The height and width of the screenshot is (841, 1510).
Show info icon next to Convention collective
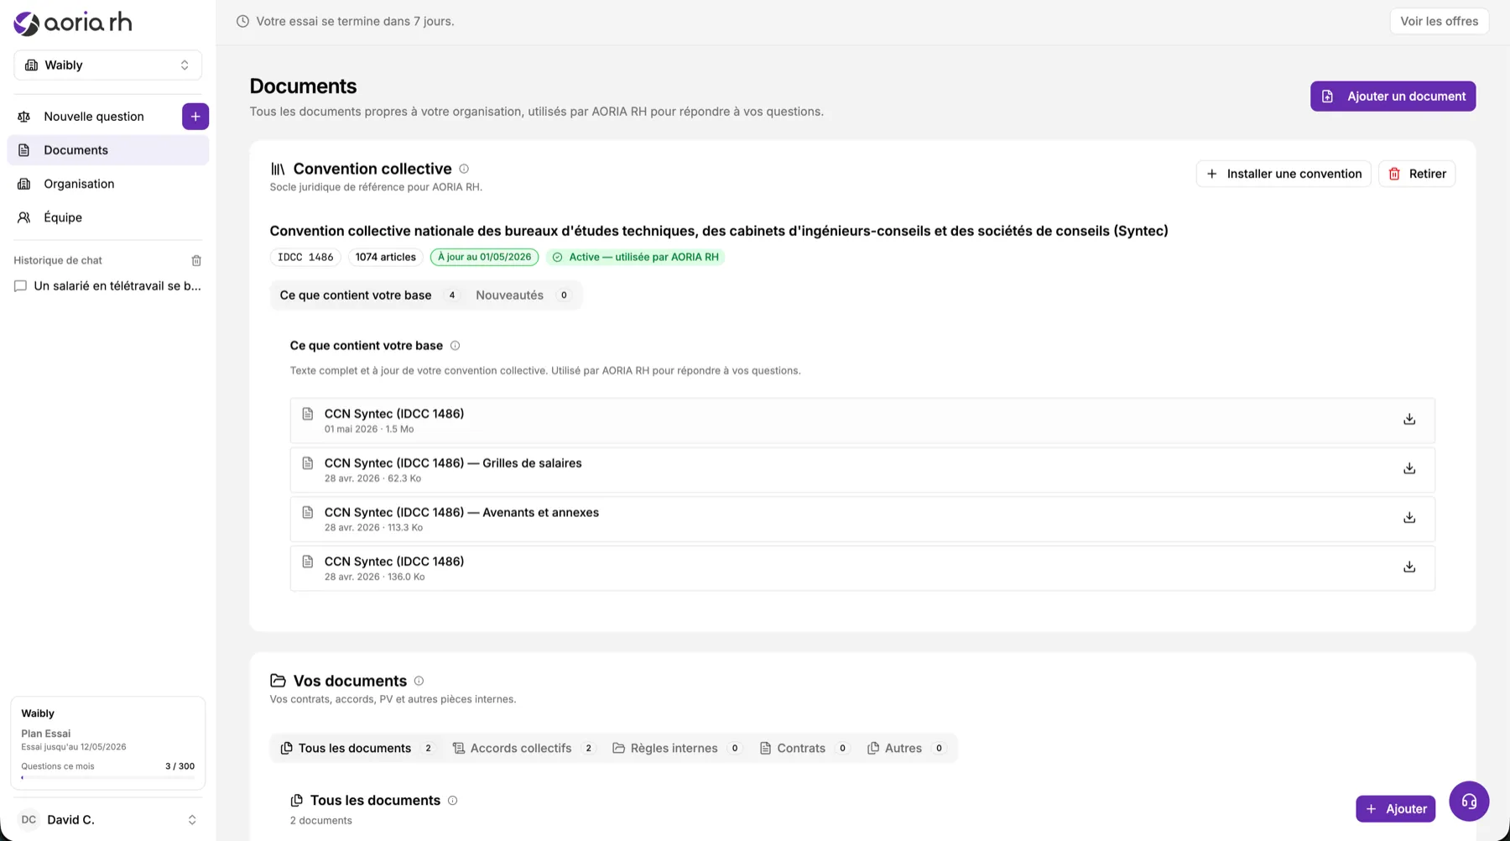click(x=464, y=169)
